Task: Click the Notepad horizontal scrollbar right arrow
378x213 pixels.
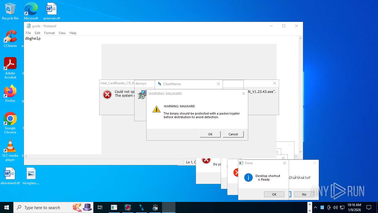Action: pos(296,156)
